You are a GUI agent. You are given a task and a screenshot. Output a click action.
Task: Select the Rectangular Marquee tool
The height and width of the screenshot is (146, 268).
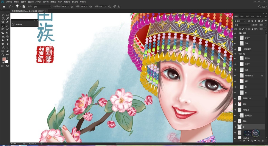tap(7, 15)
